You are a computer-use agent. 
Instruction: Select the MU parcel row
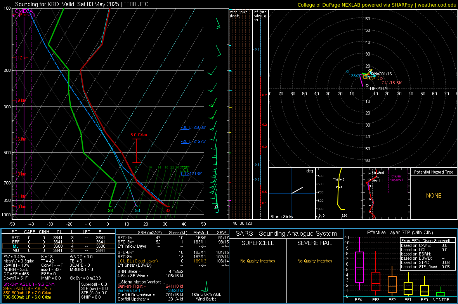click(59, 250)
